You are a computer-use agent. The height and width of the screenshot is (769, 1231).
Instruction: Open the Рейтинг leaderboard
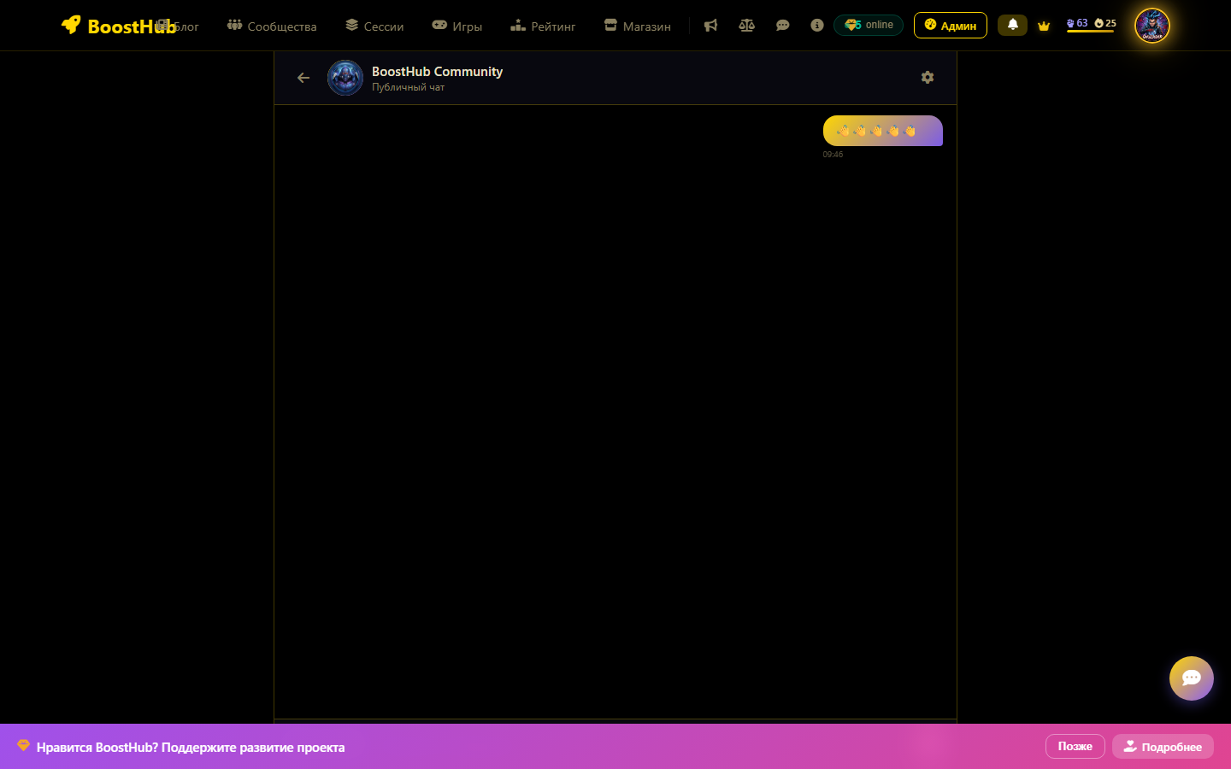pyautogui.click(x=543, y=26)
